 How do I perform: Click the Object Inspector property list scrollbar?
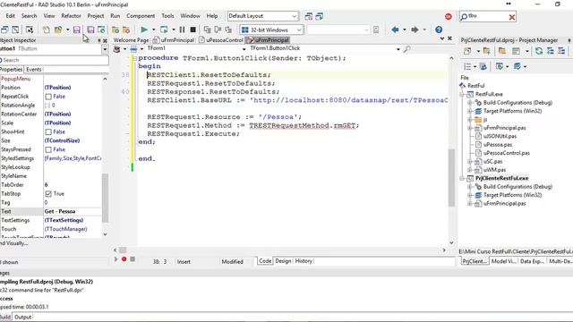point(105,198)
